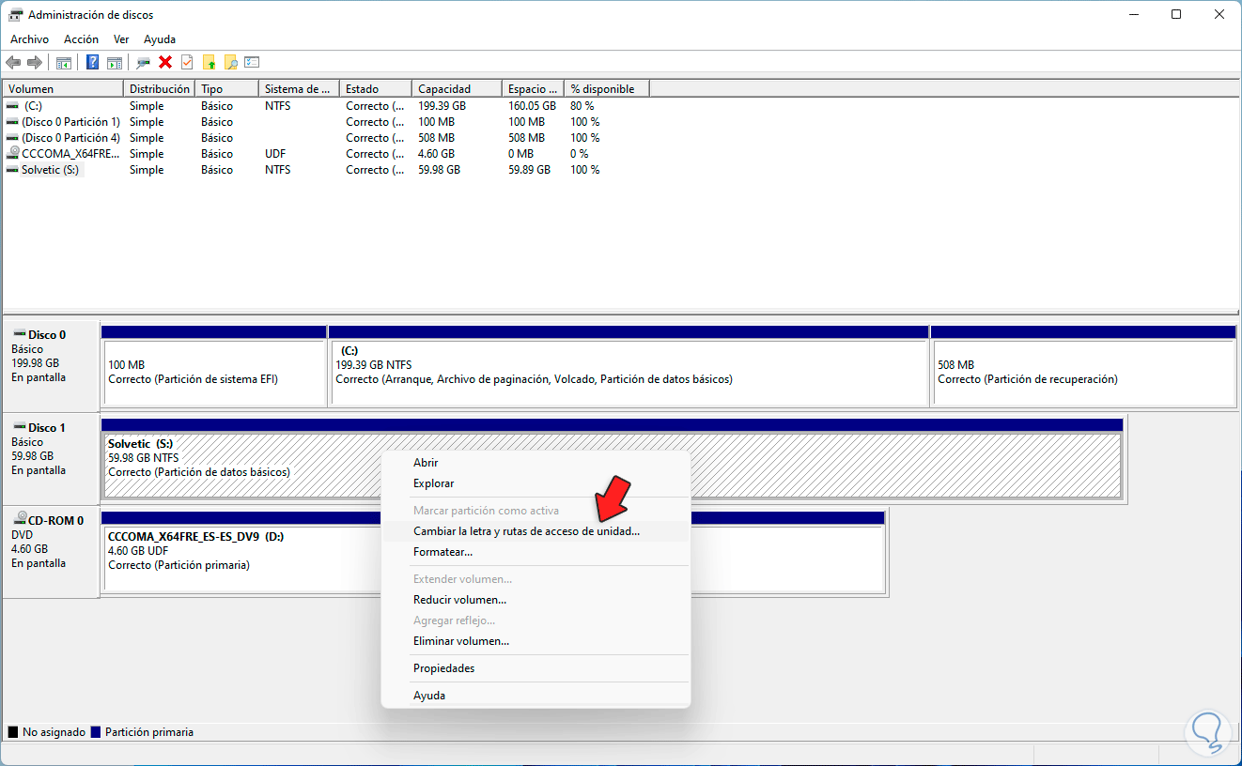Click the 'No asignado' legend label
1242x766 pixels.
(54, 732)
